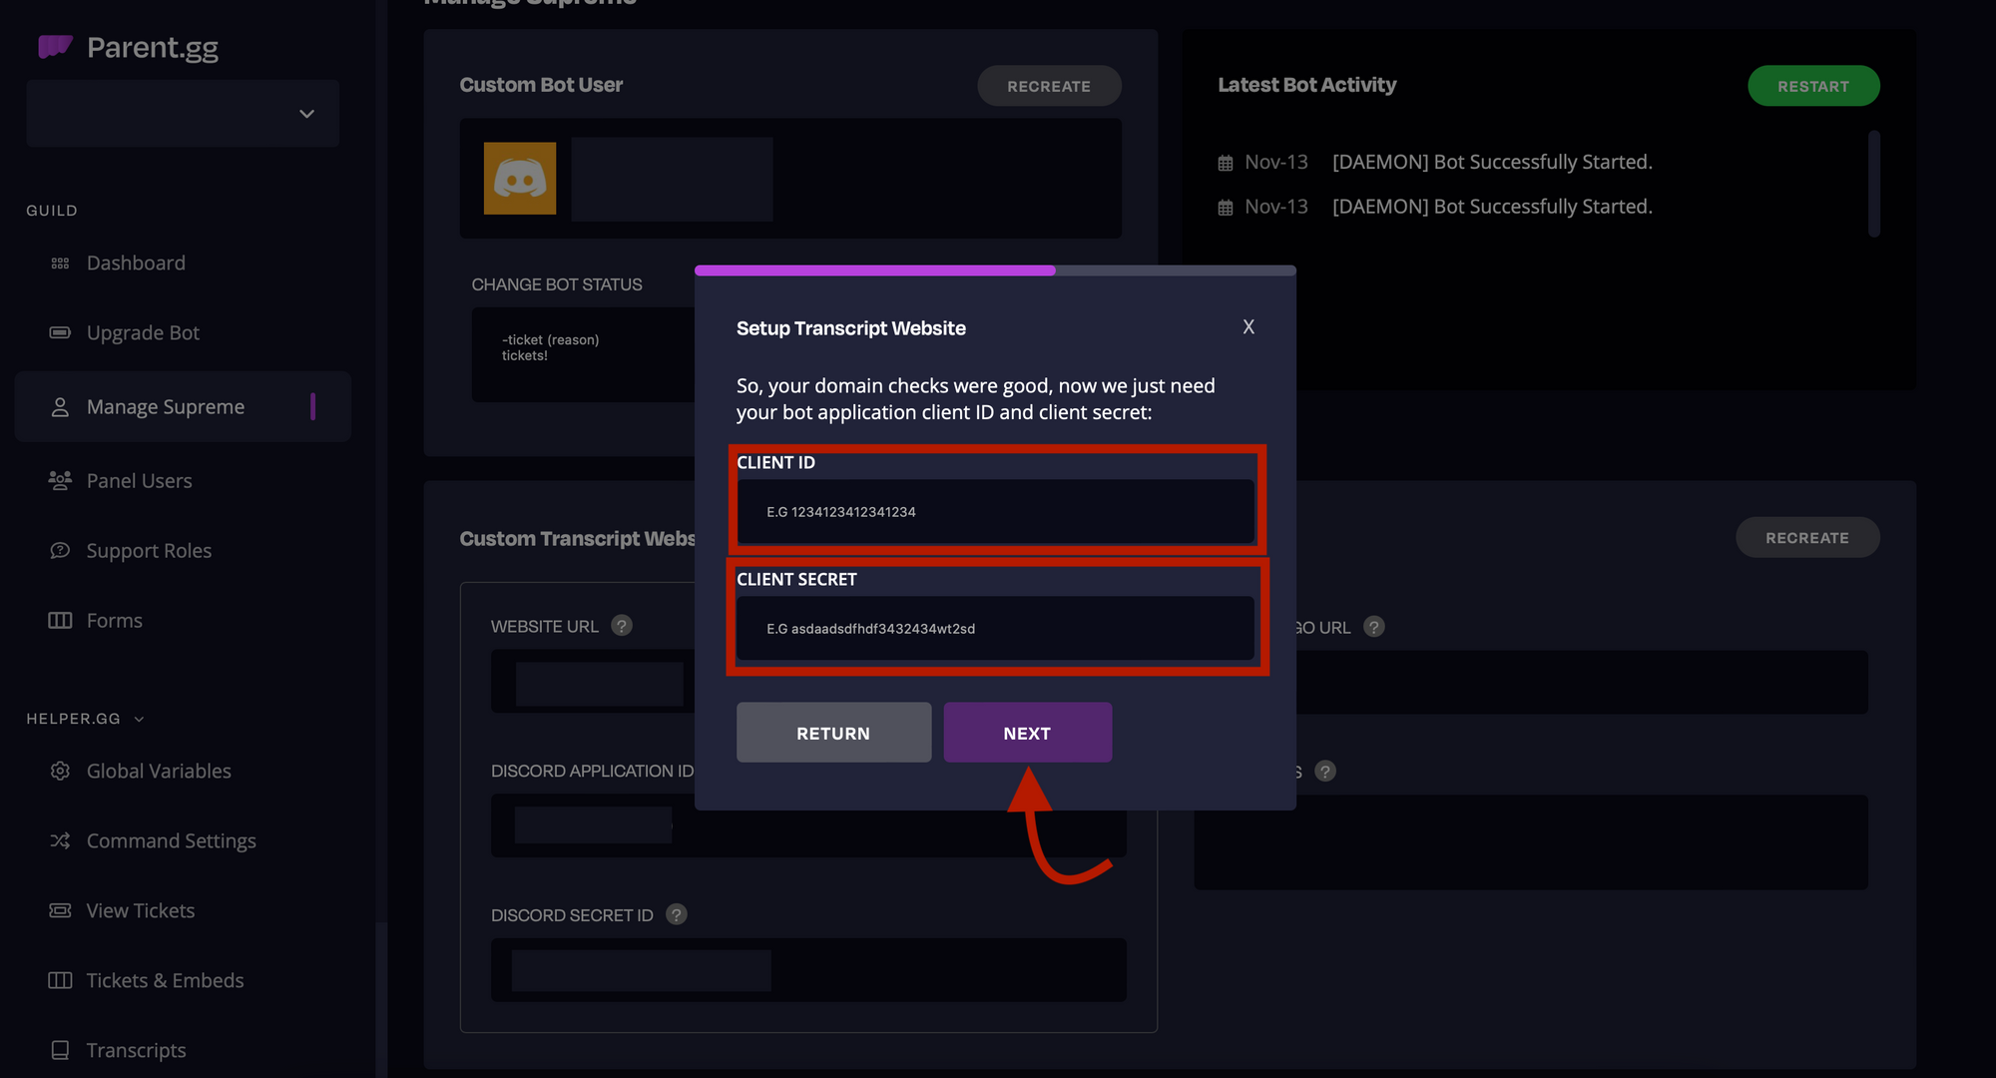Open Dashboard from the sidebar
This screenshot has height=1078, width=1996.
point(136,263)
